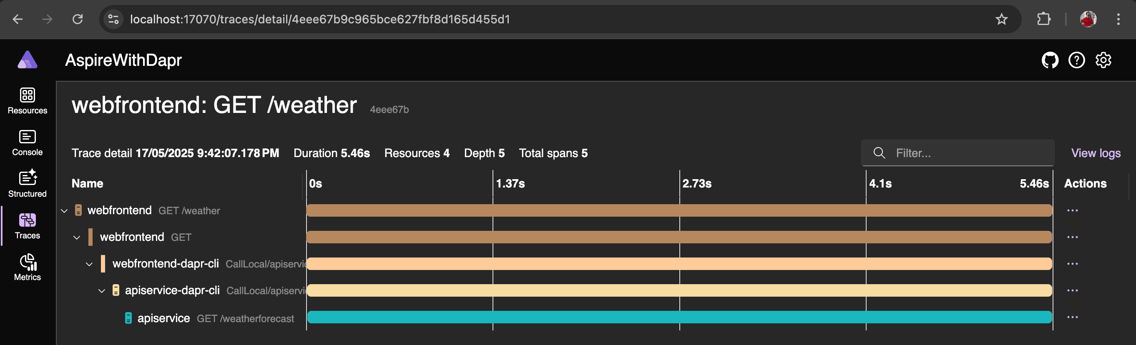Open the Console logs page
This screenshot has height=345, width=1136.
(28, 143)
